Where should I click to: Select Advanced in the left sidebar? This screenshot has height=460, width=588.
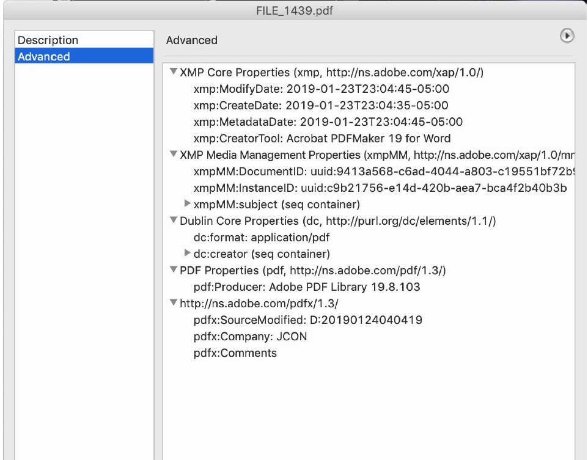(44, 57)
